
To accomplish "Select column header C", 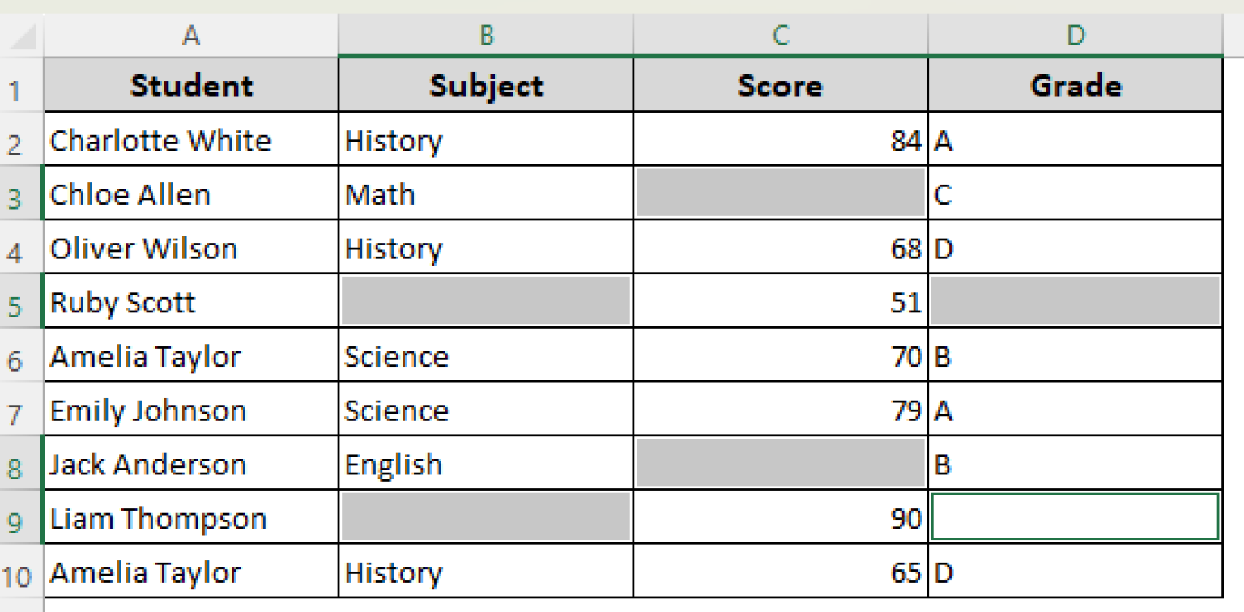I will tap(779, 34).
